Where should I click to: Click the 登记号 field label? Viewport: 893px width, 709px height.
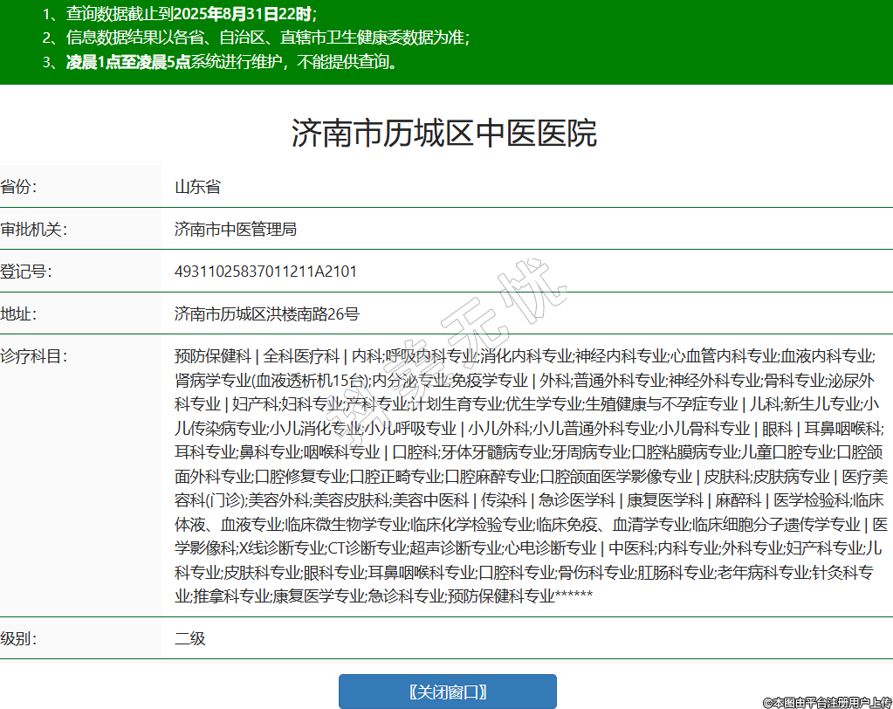[x=25, y=272]
